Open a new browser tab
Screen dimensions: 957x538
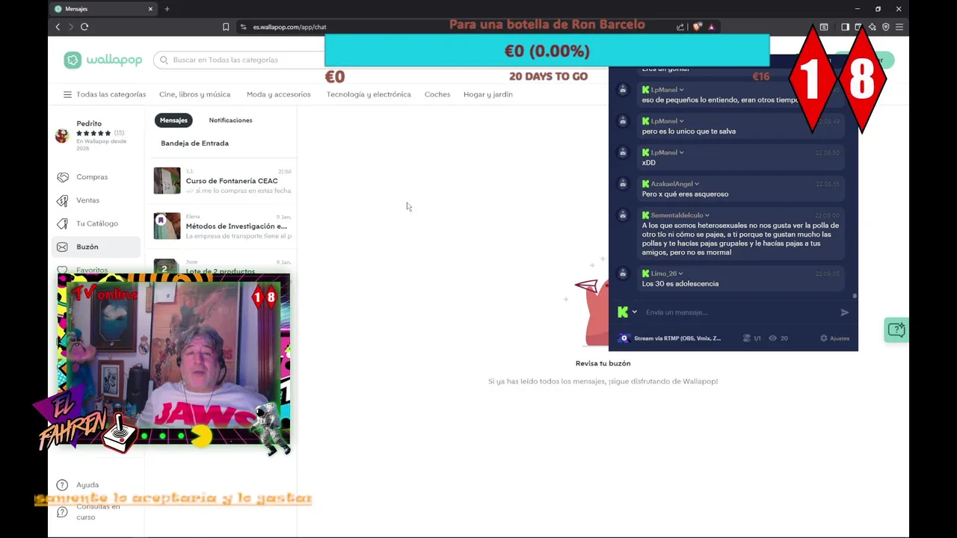point(167,9)
